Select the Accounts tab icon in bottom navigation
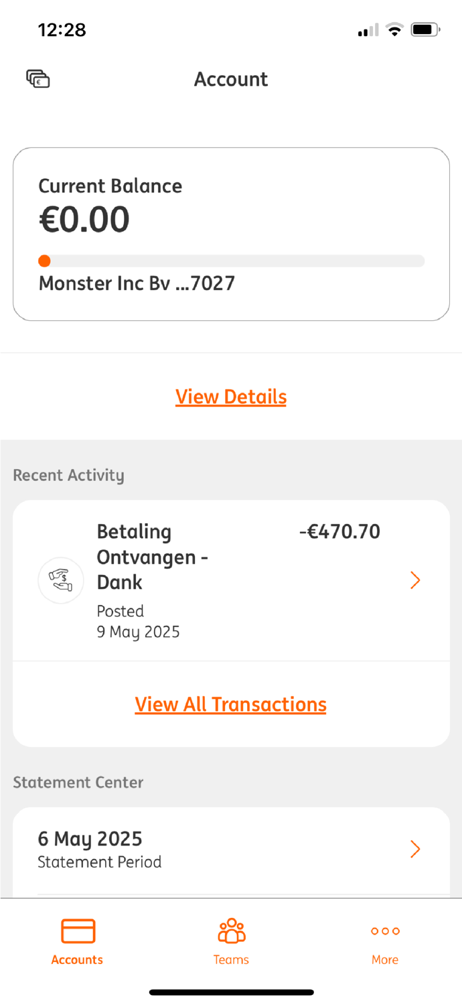Viewport: 462px width, 1005px height. (x=76, y=931)
